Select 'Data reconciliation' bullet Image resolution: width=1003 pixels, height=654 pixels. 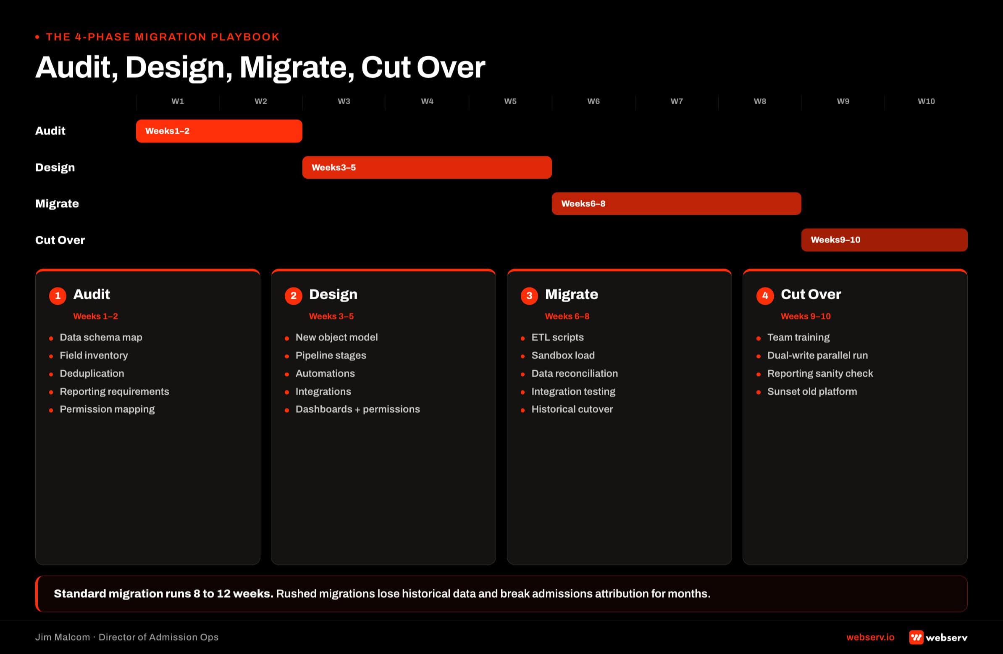point(575,374)
